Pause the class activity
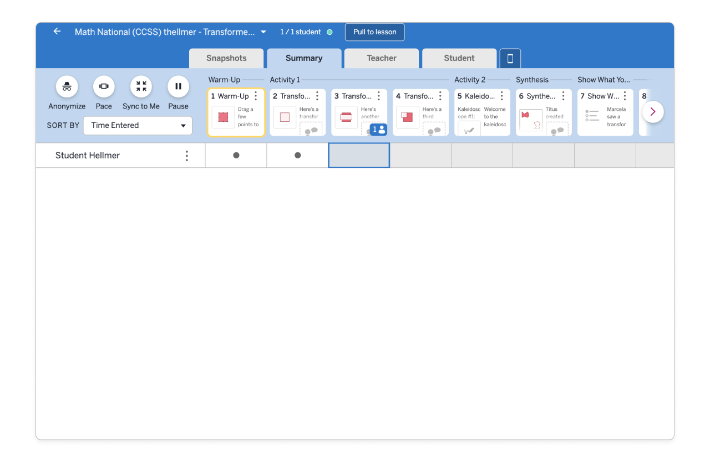Screen dimensions: 710x463 (x=178, y=87)
